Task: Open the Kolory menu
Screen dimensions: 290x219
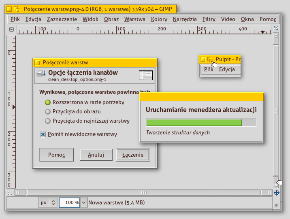Action: pos(159,19)
